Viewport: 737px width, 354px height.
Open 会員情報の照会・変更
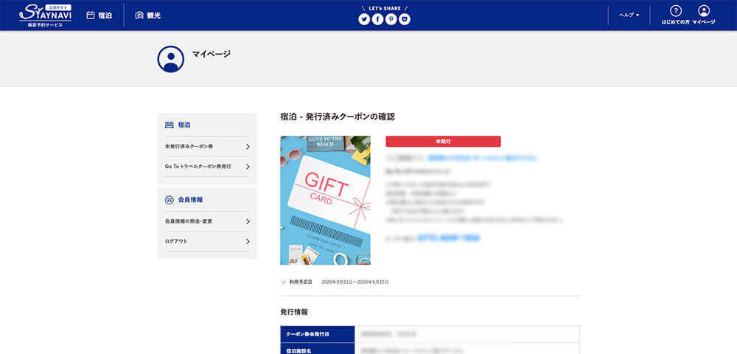pyautogui.click(x=207, y=221)
